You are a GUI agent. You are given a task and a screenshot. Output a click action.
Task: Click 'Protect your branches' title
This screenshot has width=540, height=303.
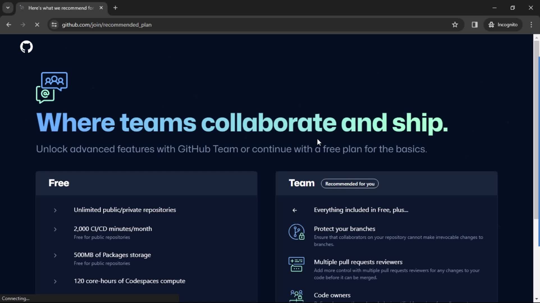click(x=344, y=229)
